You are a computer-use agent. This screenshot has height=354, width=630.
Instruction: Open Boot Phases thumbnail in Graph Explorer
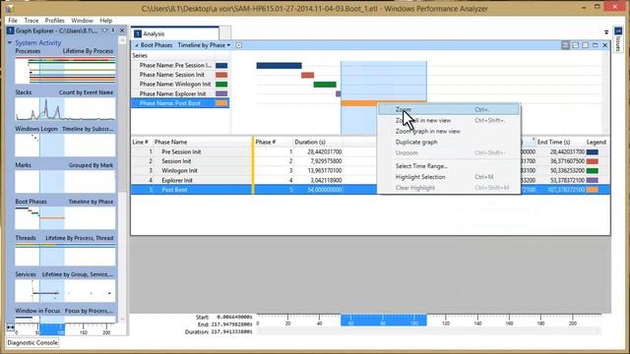tap(65, 217)
